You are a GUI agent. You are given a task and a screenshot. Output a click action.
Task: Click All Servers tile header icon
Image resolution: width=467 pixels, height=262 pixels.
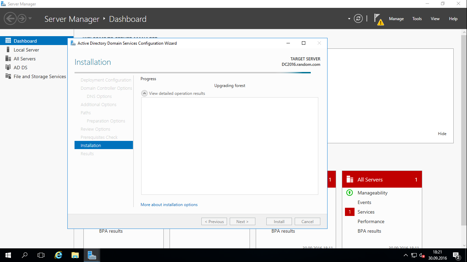pos(350,179)
